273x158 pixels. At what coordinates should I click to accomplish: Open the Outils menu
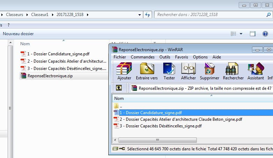(165, 57)
